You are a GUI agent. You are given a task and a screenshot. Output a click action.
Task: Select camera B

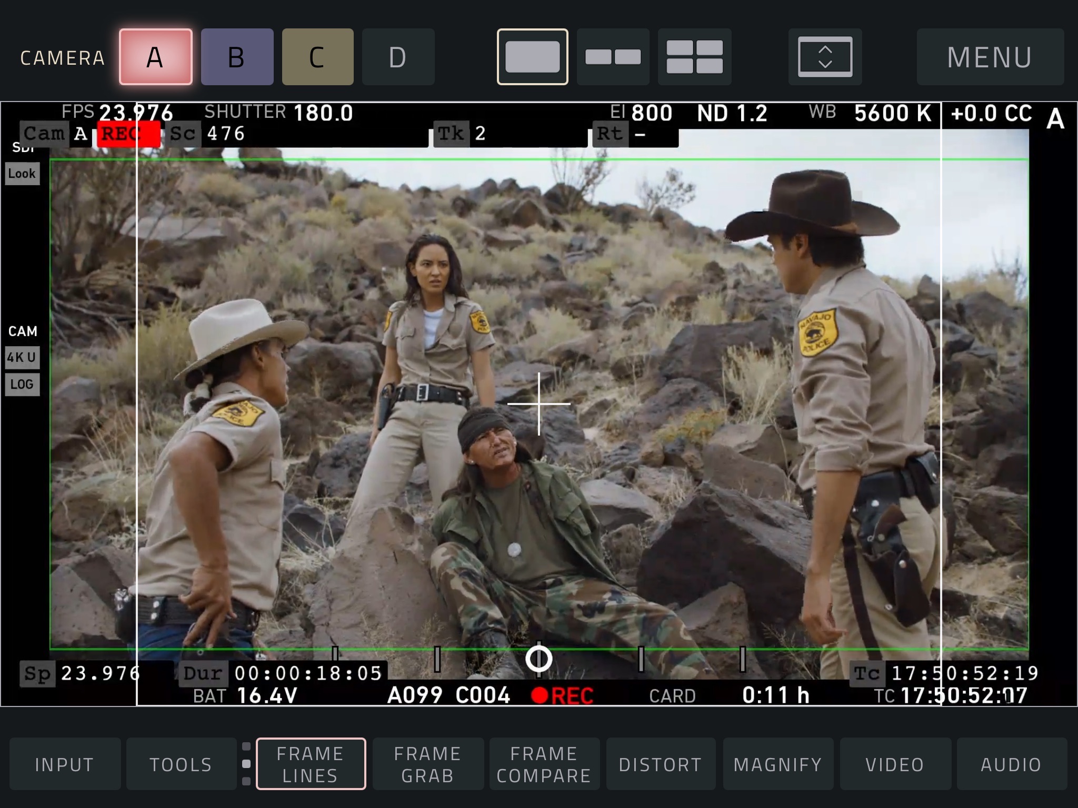(x=237, y=57)
